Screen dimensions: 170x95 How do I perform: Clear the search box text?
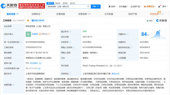point(88,6)
